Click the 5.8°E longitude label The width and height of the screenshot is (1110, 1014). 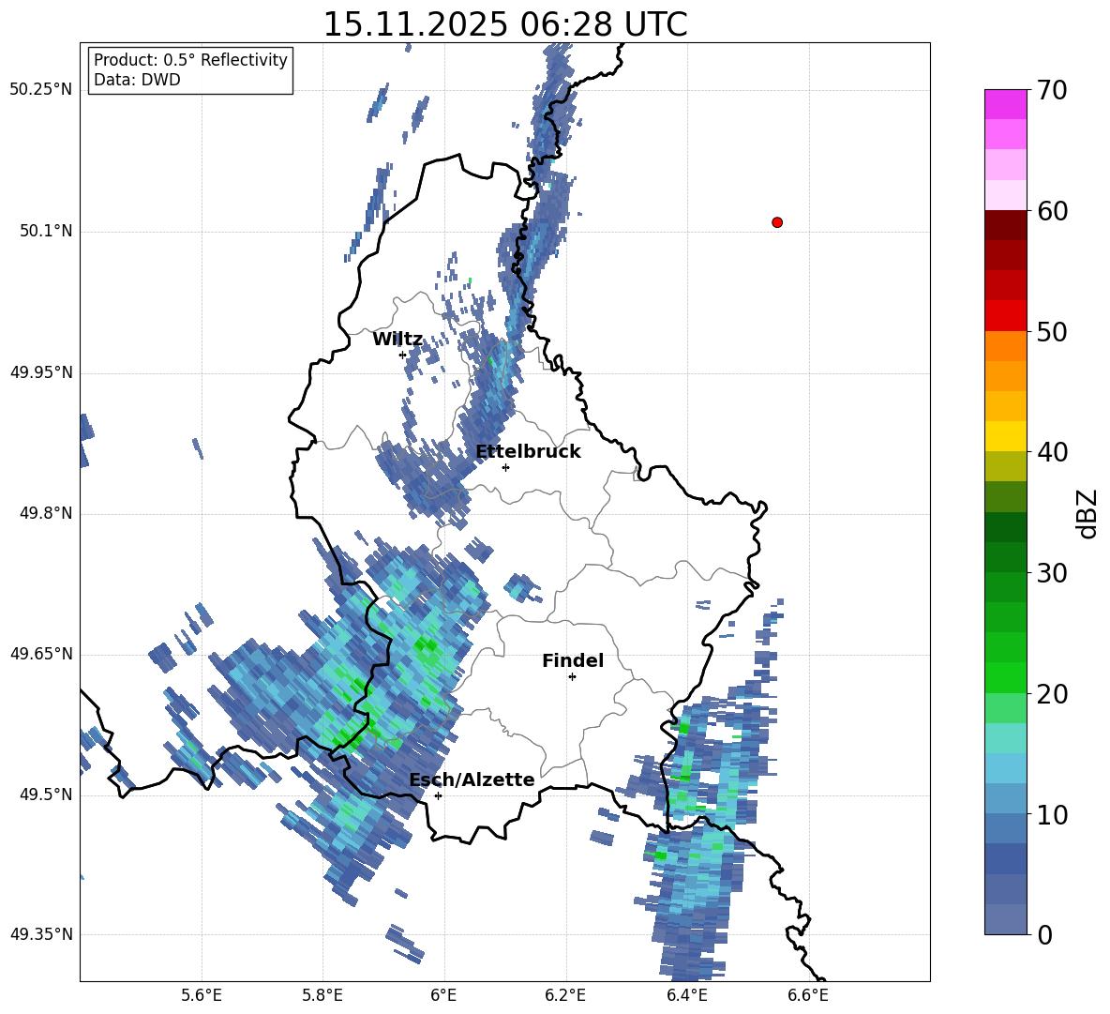322,995
